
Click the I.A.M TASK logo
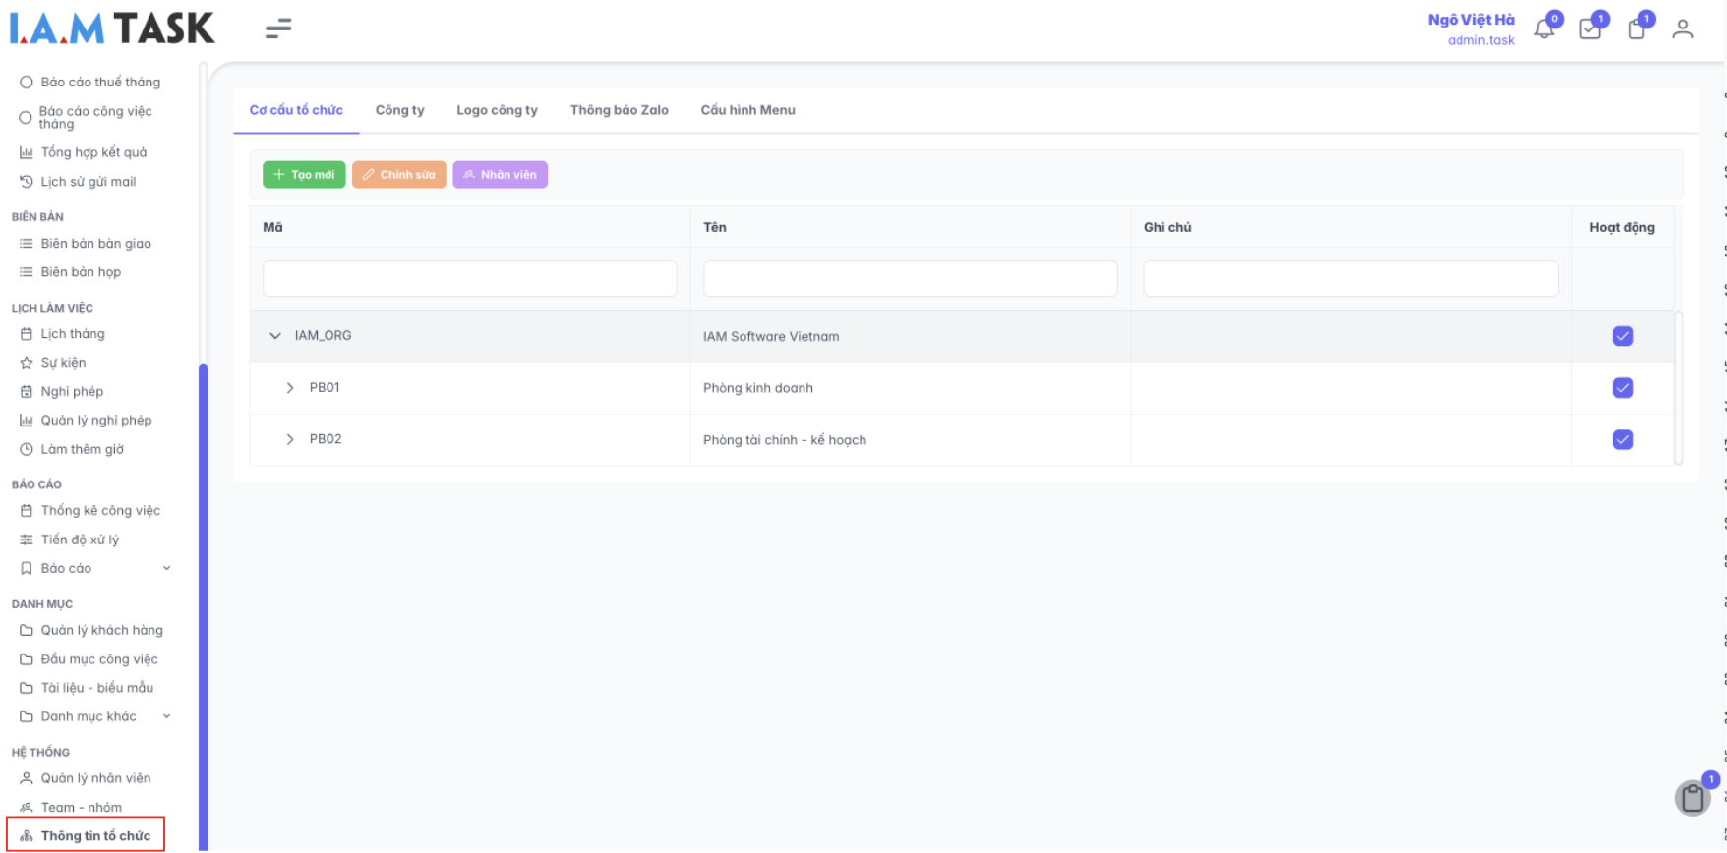112,28
